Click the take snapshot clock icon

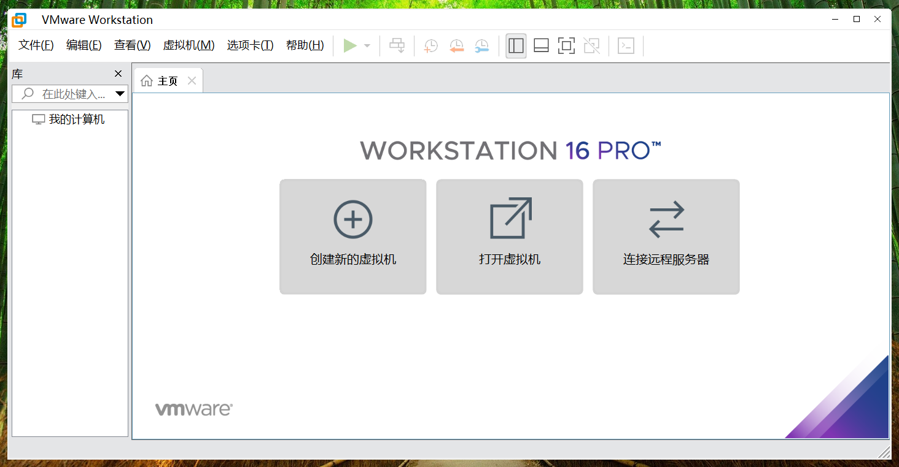coord(431,45)
